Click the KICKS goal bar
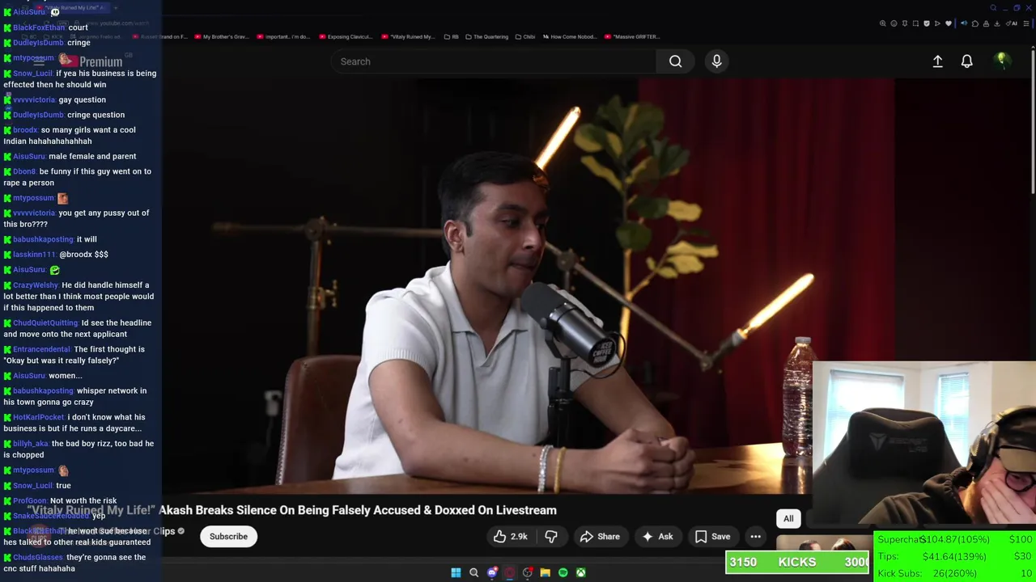Viewport: 1036px width, 582px height. [x=797, y=563]
